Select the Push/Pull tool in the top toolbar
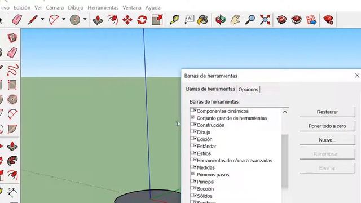Viewport: 361px width, 203px height. (x=98, y=20)
